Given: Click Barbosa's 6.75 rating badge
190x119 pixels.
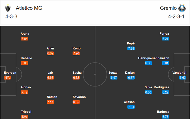Looking at the screenshot, I should click(166, 117).
